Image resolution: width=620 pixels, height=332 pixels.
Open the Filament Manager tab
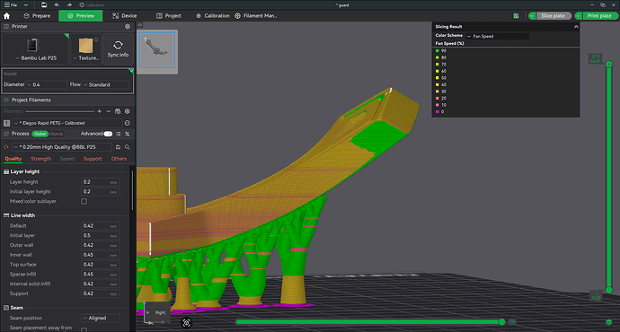click(x=256, y=16)
